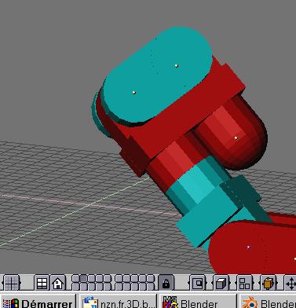Open the three-squares view mode selector
The image size is (296, 308).
pos(245,283)
